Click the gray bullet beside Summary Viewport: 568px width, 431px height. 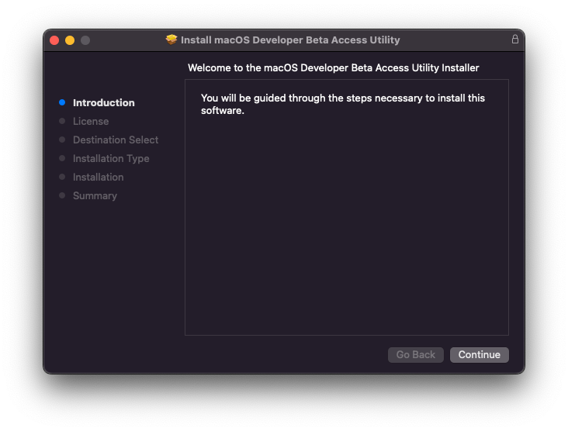(62, 195)
